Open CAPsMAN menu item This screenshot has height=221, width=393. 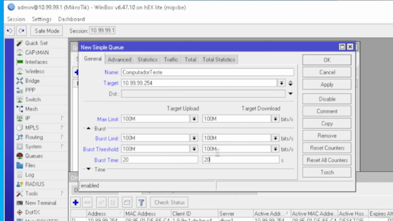click(x=37, y=53)
